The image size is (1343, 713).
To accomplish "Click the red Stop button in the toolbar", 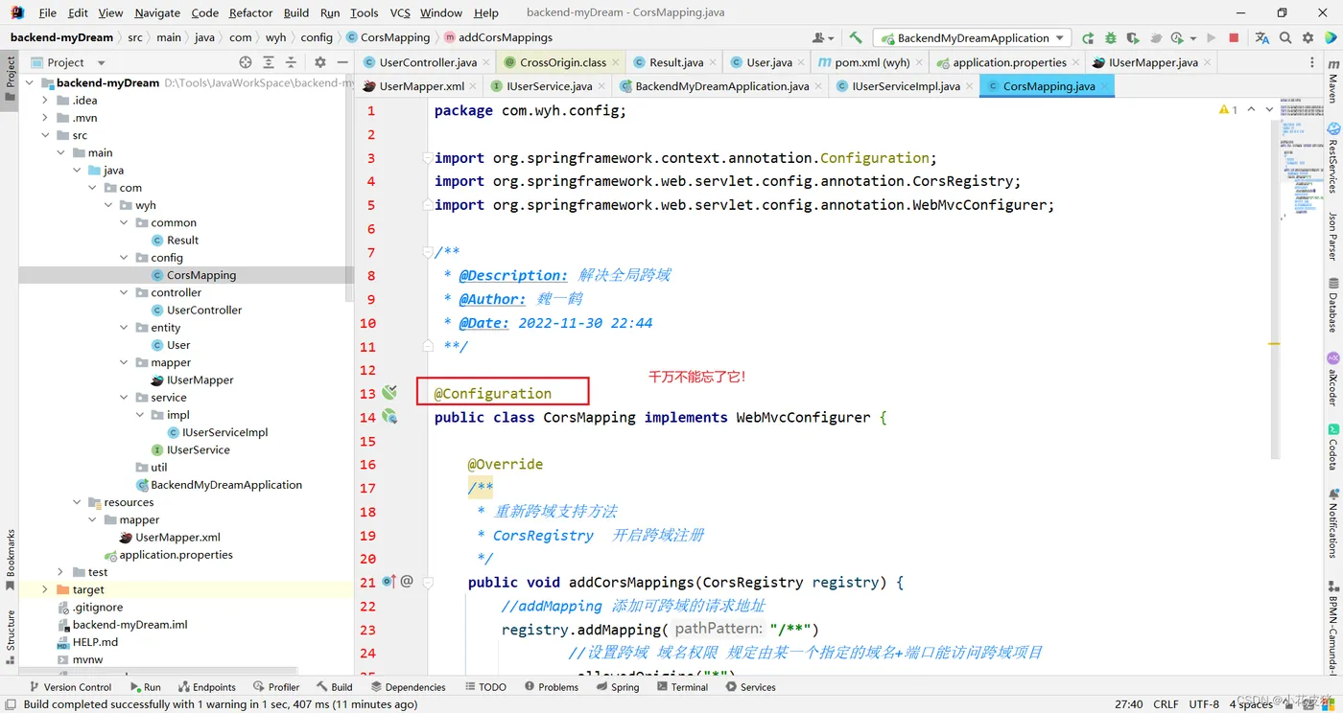I will (x=1234, y=37).
